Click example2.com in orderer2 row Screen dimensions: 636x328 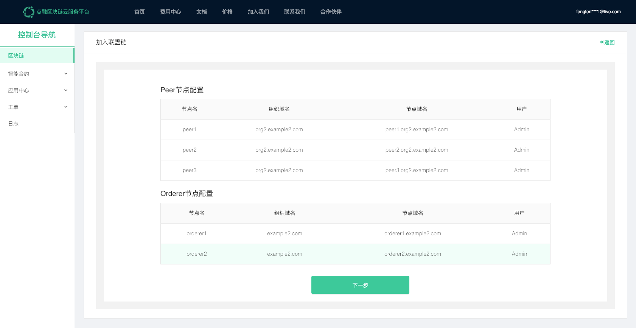coord(285,254)
